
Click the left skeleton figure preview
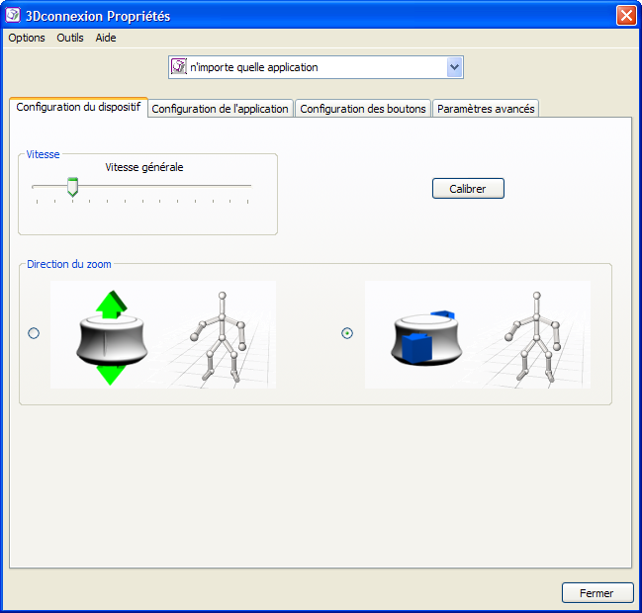coord(223,335)
